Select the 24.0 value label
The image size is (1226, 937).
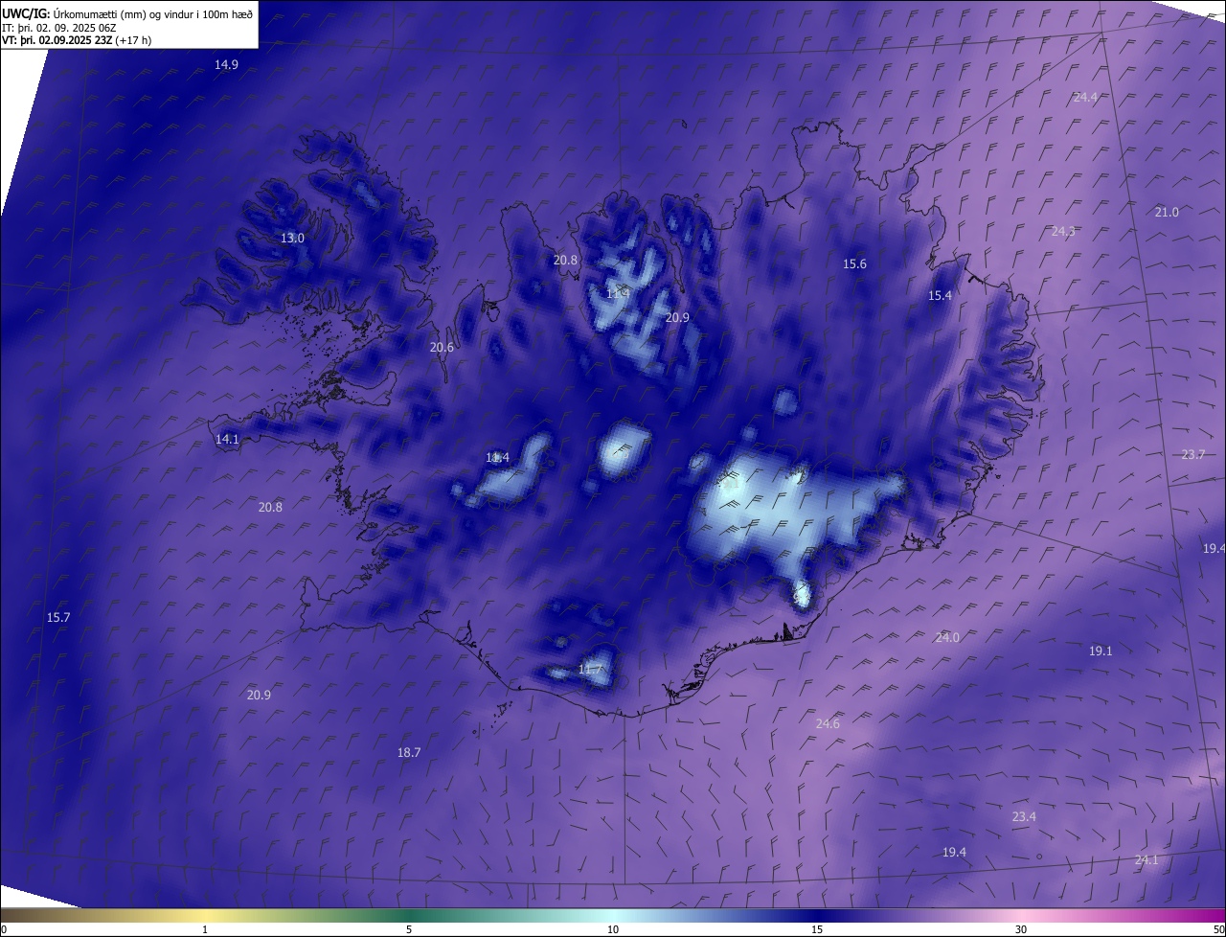(947, 637)
